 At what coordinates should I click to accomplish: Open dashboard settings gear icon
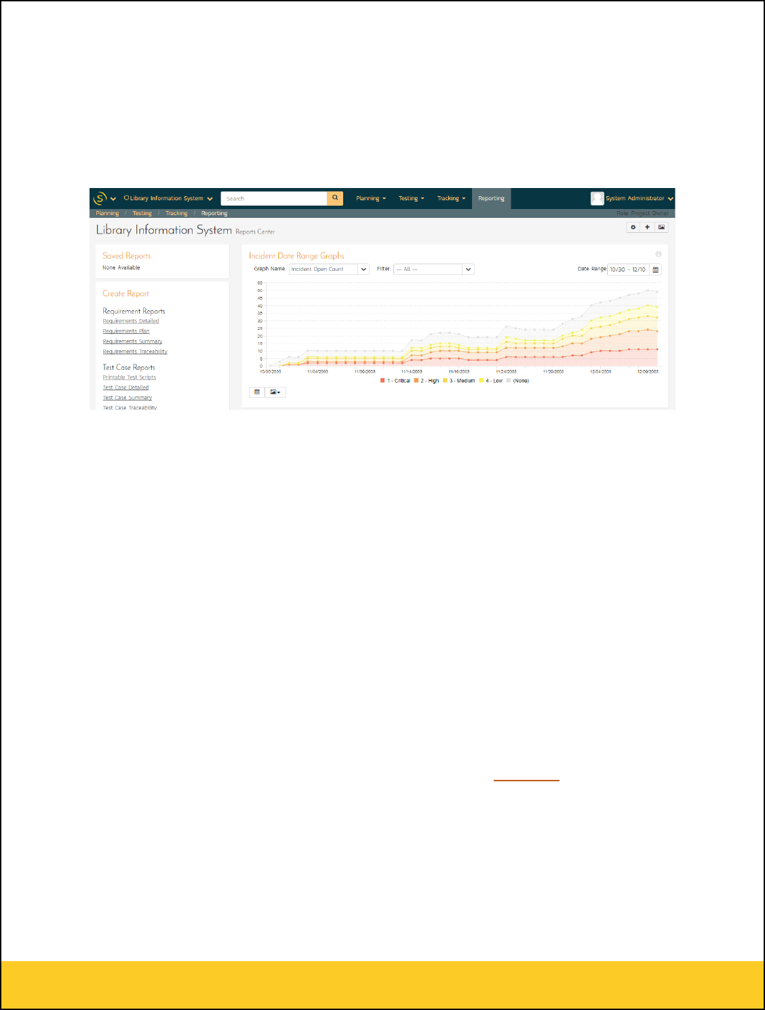633,227
